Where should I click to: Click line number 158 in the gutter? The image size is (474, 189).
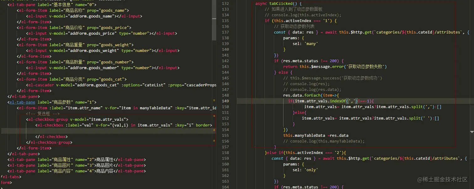click(225, 153)
